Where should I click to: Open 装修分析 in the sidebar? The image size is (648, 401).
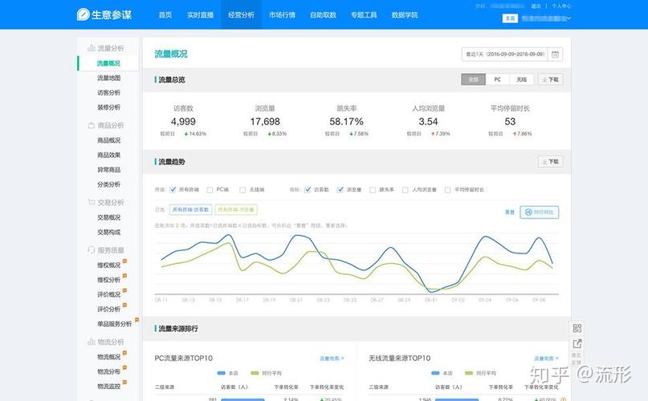(x=108, y=107)
